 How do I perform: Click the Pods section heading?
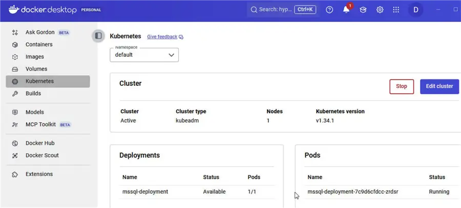(x=312, y=155)
